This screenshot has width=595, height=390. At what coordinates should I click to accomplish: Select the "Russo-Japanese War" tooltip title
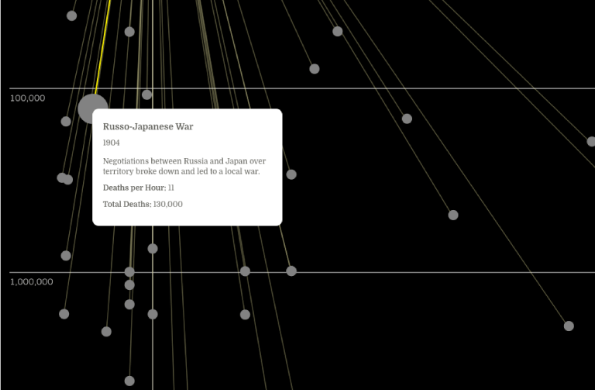(x=148, y=126)
